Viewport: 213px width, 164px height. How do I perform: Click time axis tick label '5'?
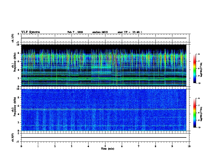point(105,146)
